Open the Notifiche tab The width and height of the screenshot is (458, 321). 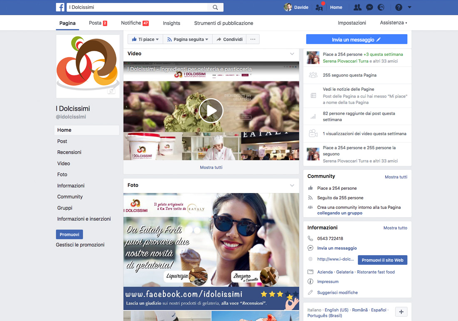[x=134, y=23]
